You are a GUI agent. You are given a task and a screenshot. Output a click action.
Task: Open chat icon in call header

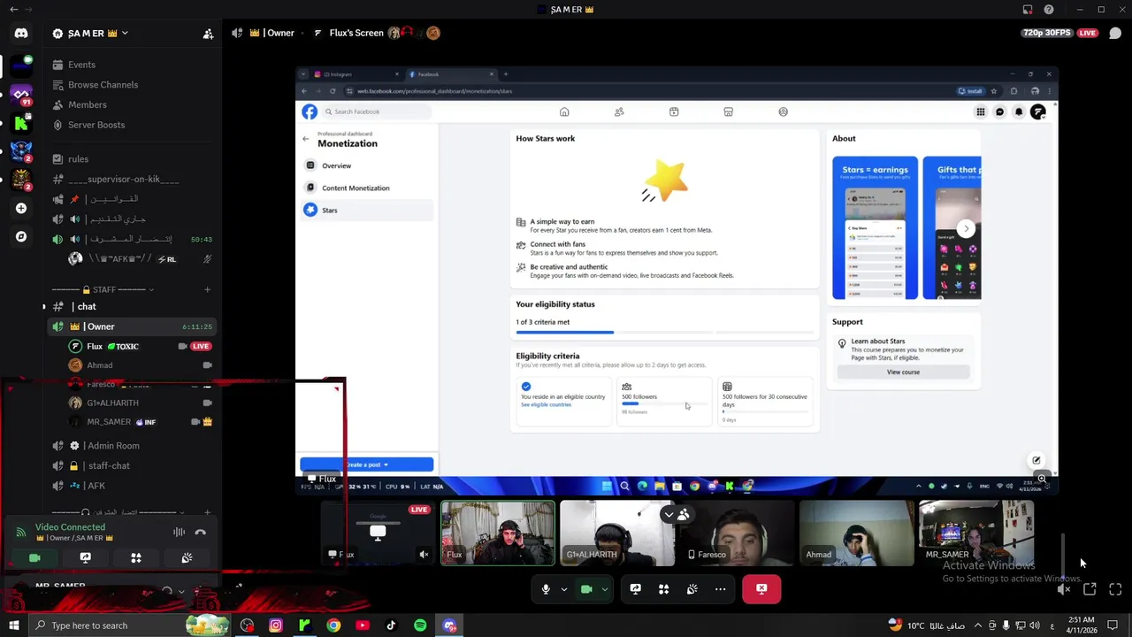[x=1115, y=34]
